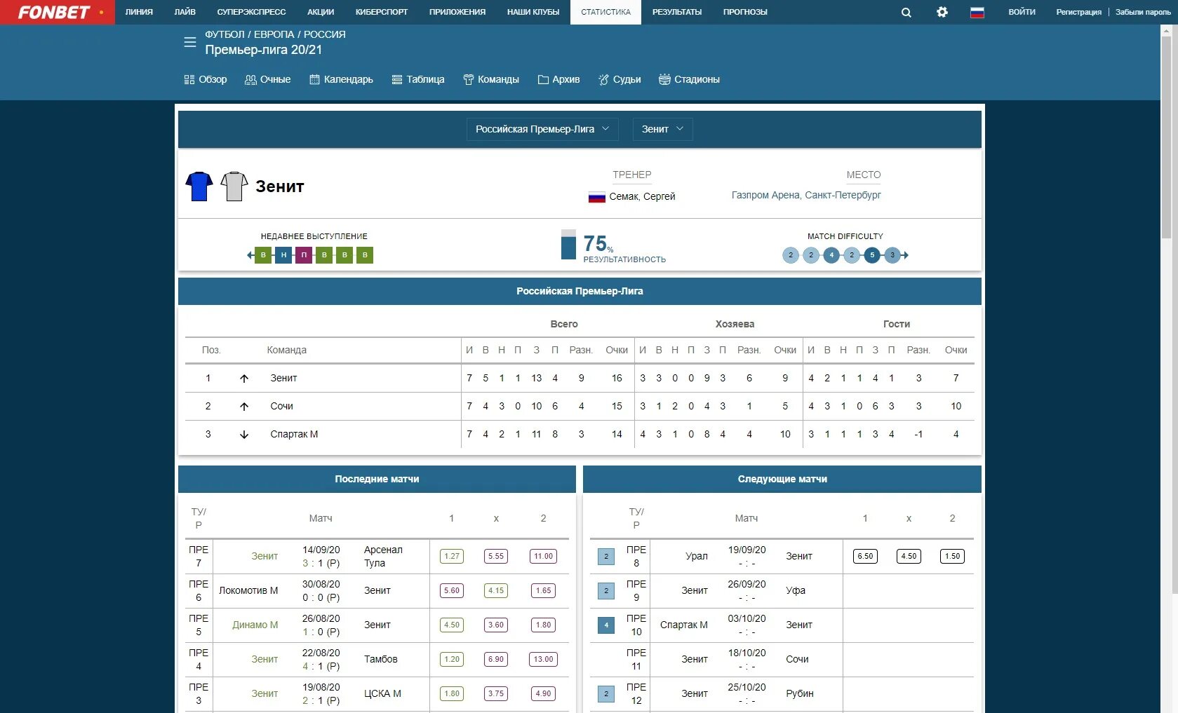Open Таблица tab
This screenshot has height=713, width=1178.
tap(418, 79)
